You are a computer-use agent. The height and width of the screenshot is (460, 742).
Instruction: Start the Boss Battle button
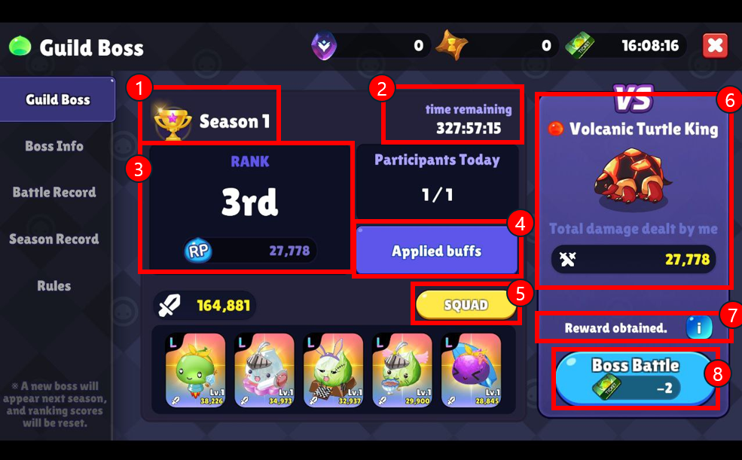[x=634, y=378]
